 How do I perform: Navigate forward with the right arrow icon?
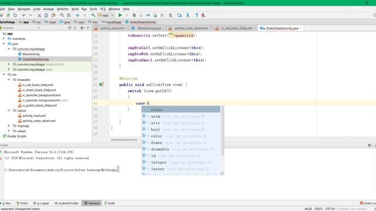coord(85,15)
